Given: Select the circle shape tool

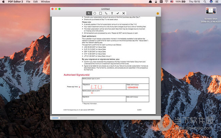Looking at the screenshot, I should 95,13.
